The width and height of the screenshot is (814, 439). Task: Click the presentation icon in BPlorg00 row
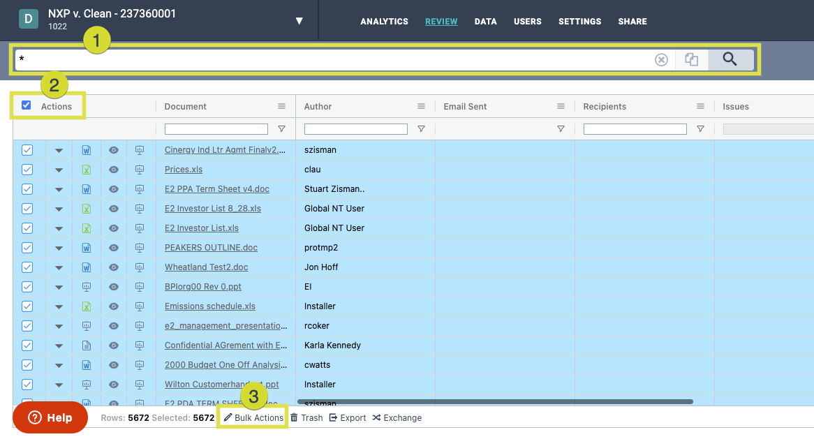86,287
